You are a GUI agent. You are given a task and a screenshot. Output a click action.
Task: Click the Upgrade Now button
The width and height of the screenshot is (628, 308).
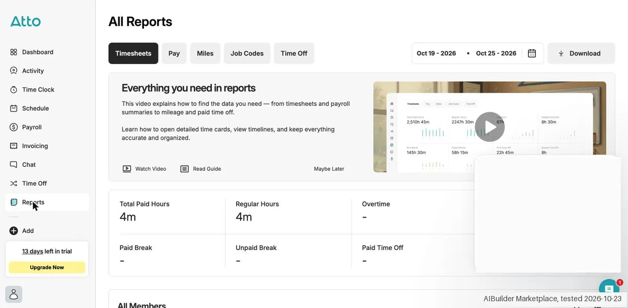pyautogui.click(x=47, y=267)
